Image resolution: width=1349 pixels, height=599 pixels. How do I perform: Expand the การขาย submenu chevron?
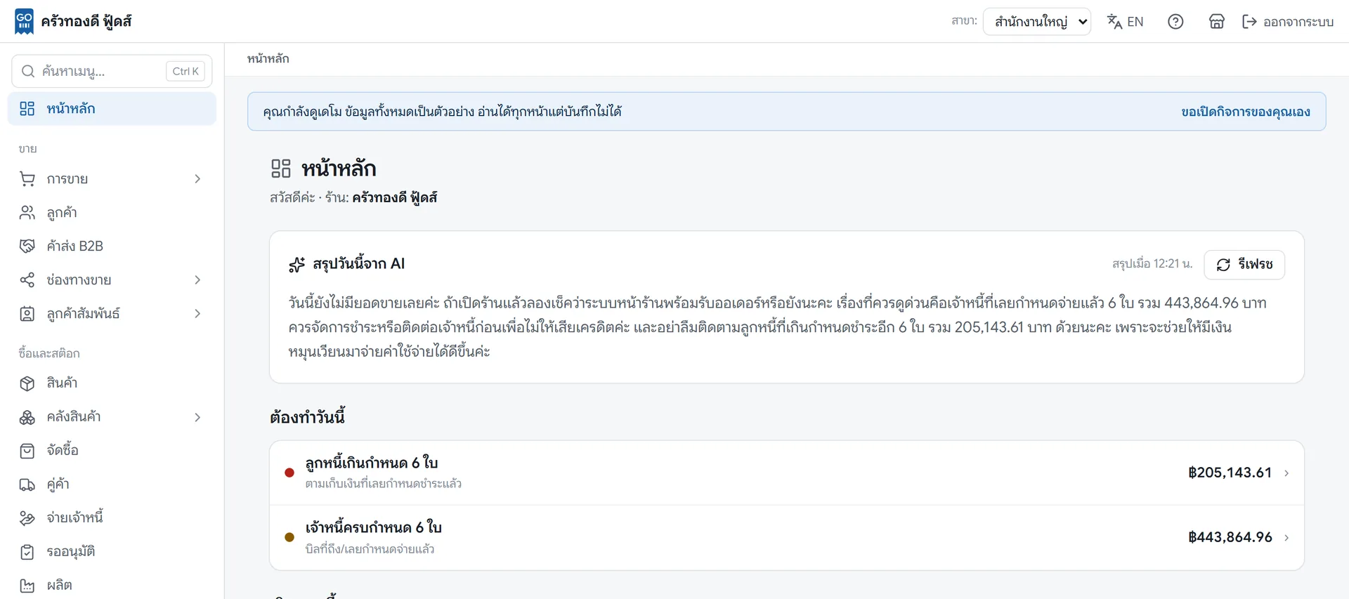point(197,179)
